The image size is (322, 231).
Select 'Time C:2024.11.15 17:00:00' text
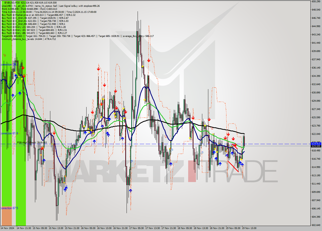[x=81, y=12]
